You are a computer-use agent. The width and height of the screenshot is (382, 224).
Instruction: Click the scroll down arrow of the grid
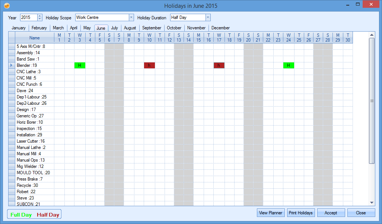pos(372,202)
